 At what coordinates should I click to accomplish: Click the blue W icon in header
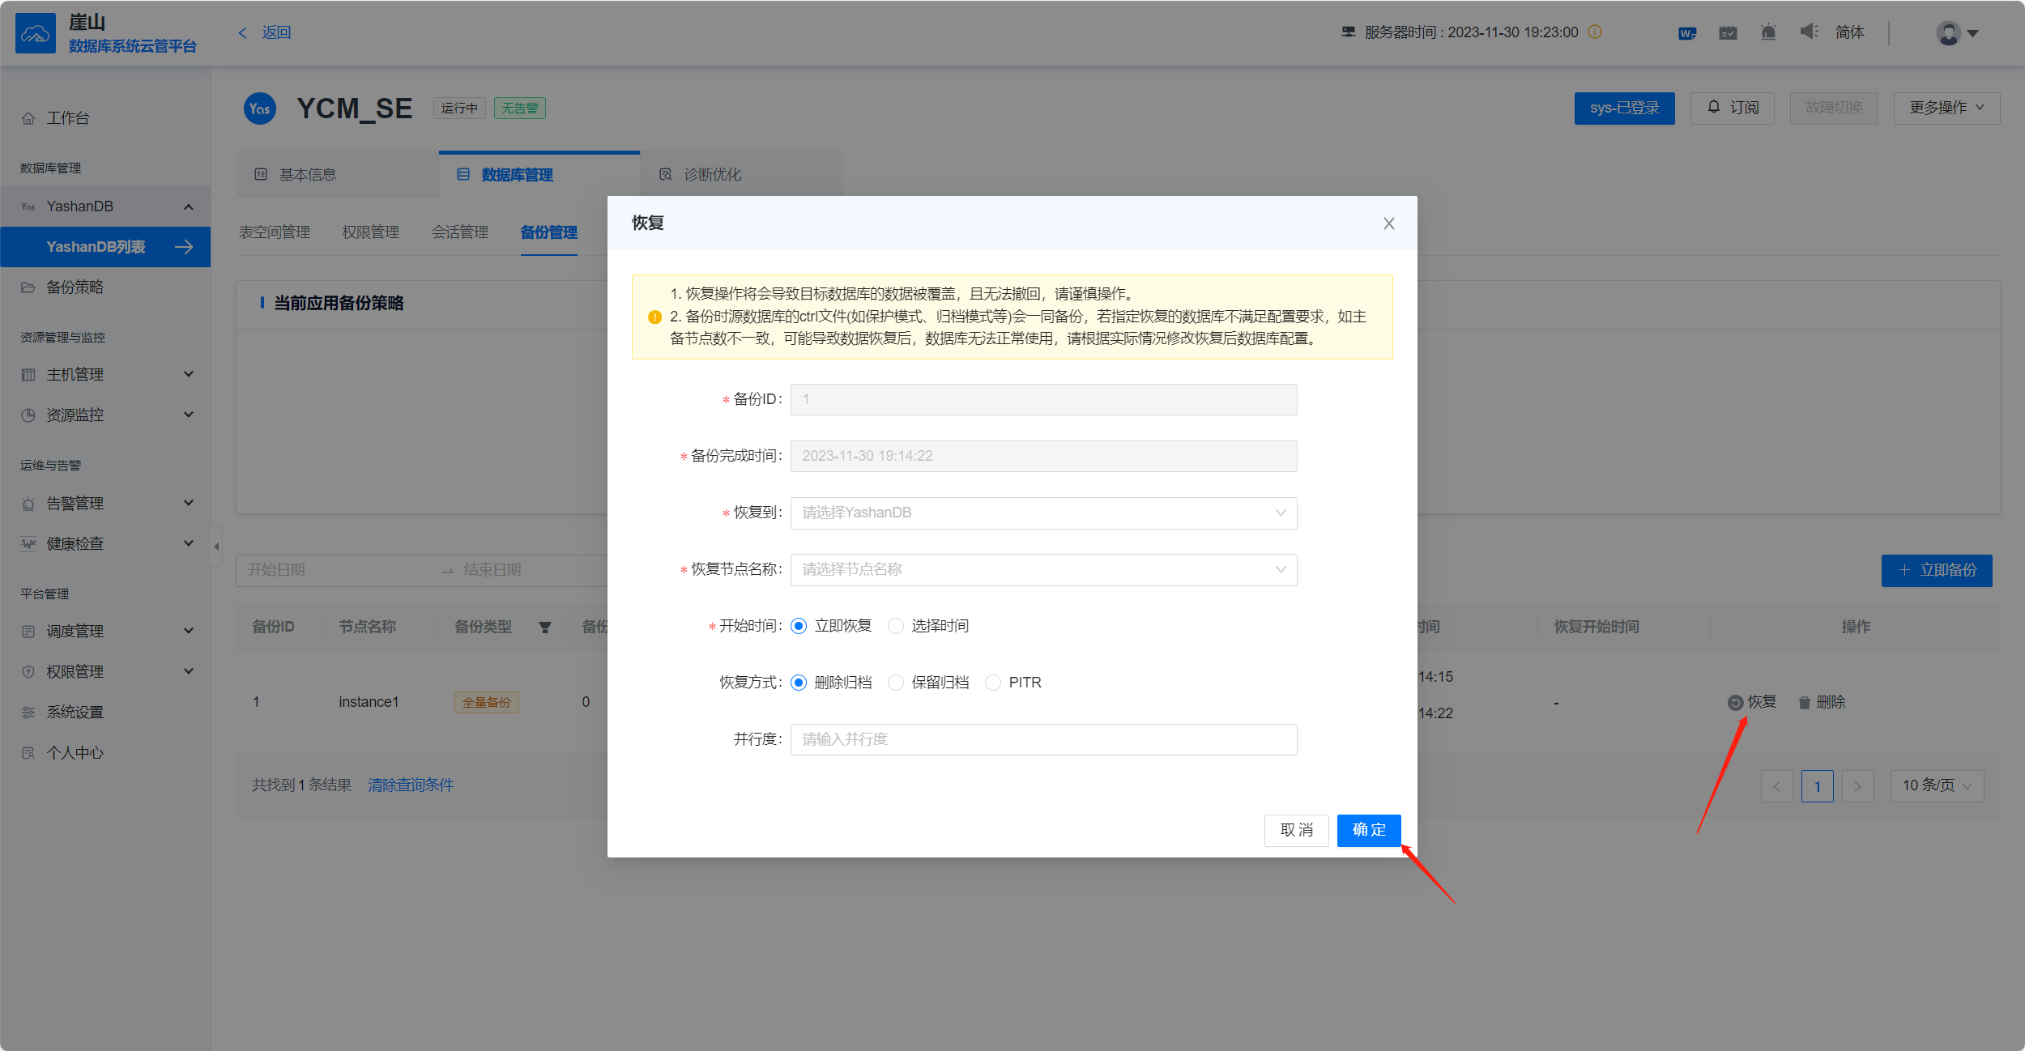1687,33
